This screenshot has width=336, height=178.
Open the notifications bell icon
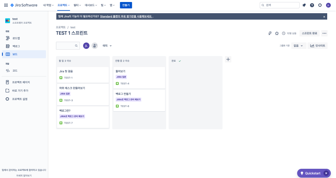click(x=304, y=5)
